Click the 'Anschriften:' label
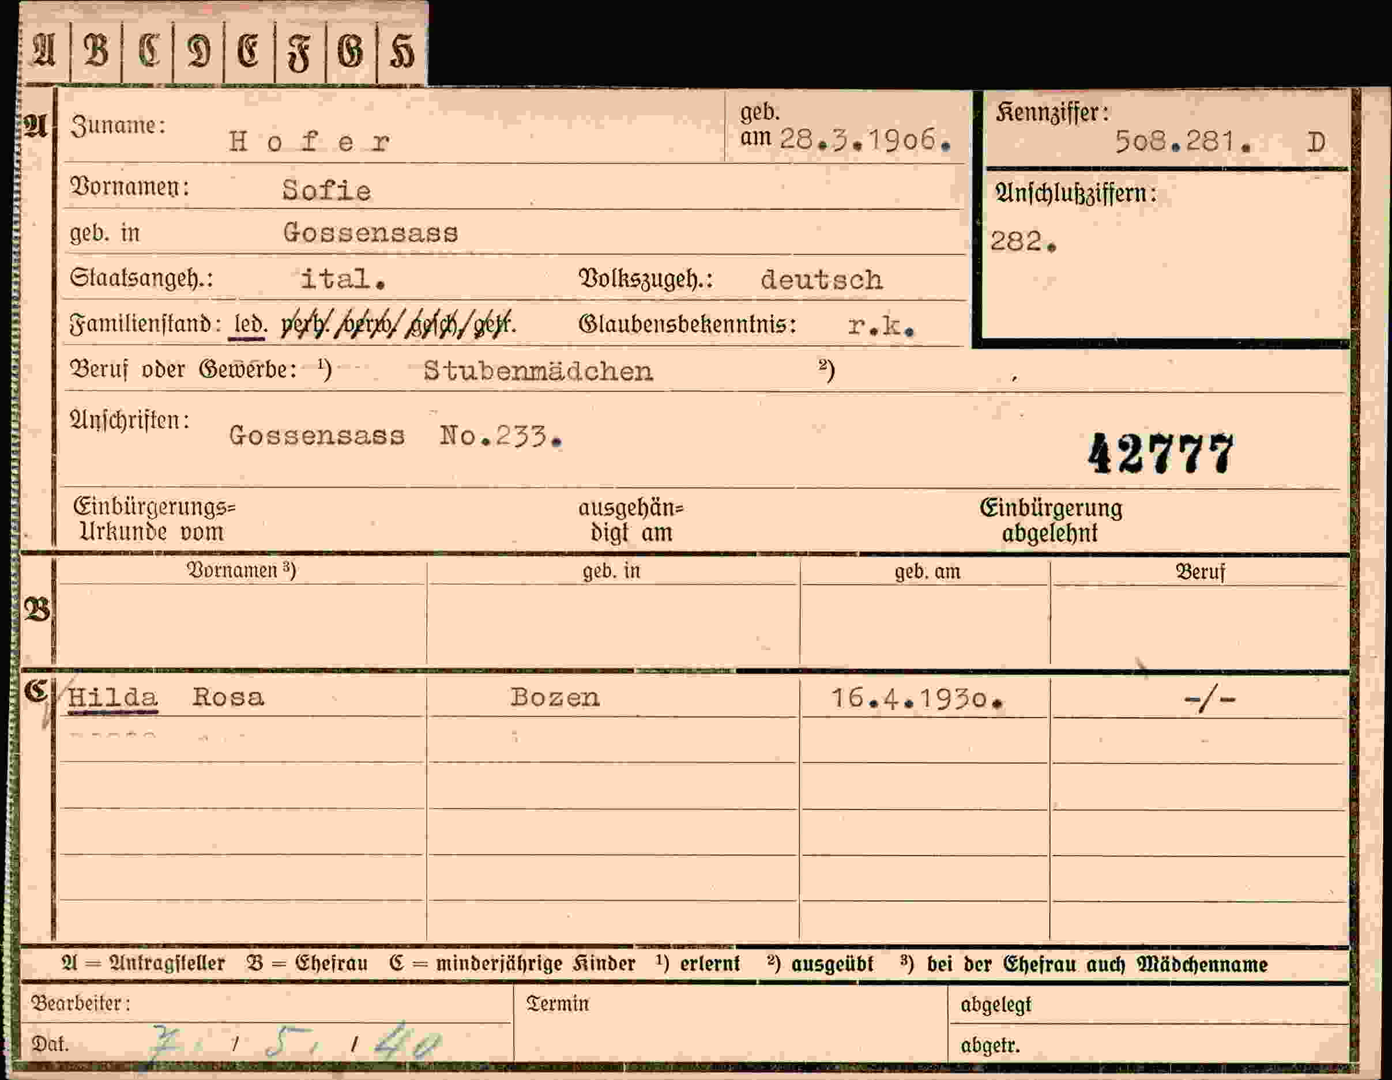The width and height of the screenshot is (1392, 1080). tap(130, 421)
